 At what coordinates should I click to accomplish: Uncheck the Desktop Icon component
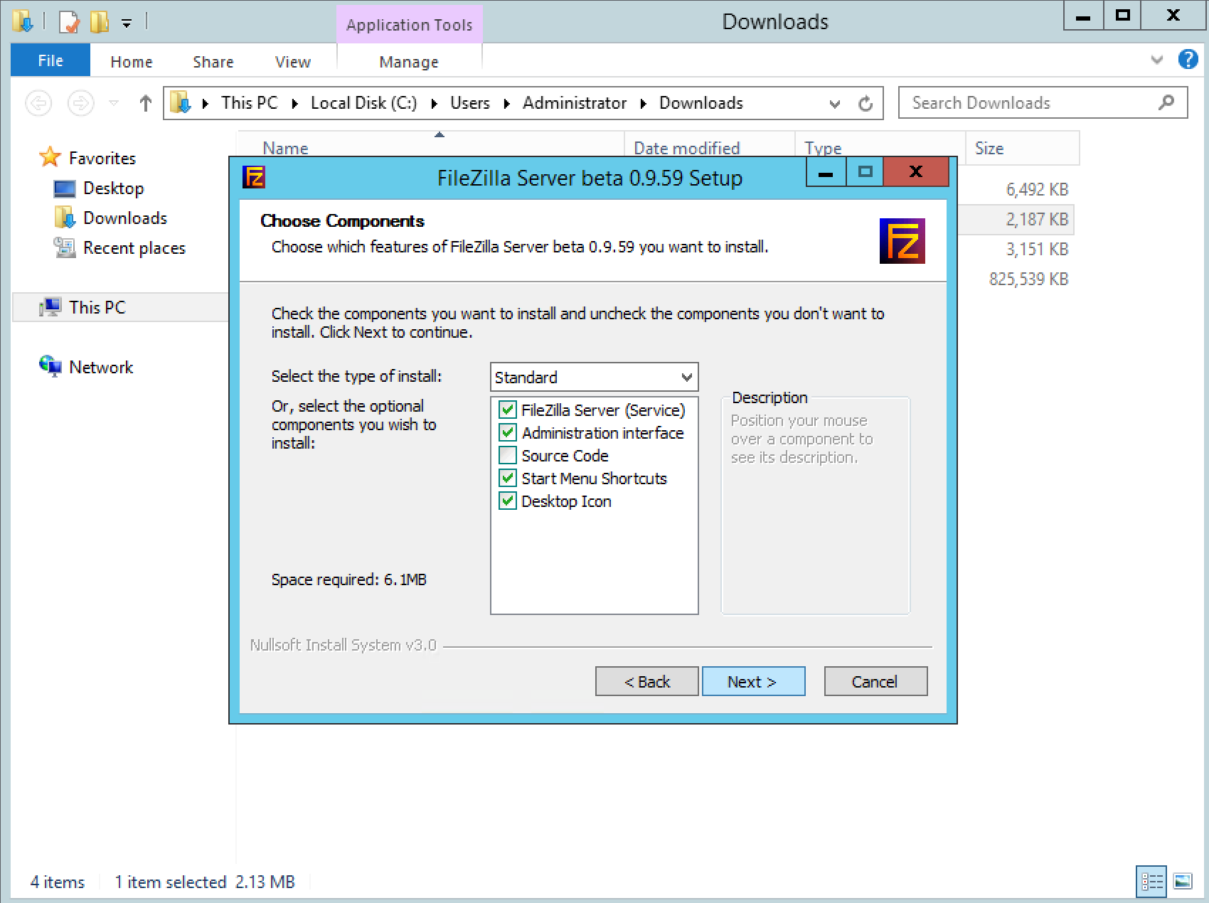point(507,501)
